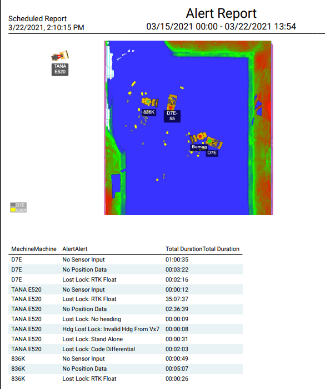Click the Bomag machine icon on map

[x=198, y=137]
